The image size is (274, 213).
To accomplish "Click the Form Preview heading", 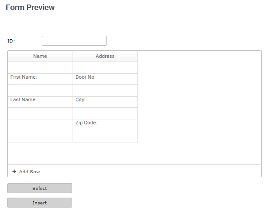I will (x=30, y=8).
